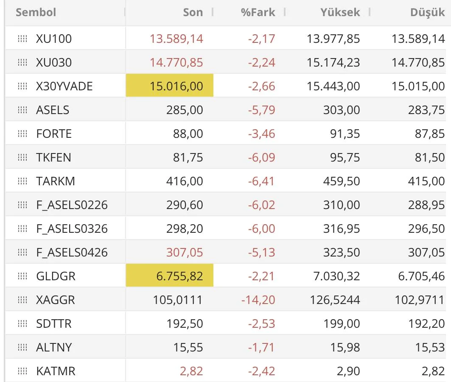Click drag-handle icon next to XAGGR
451x382 pixels.
click(x=22, y=300)
